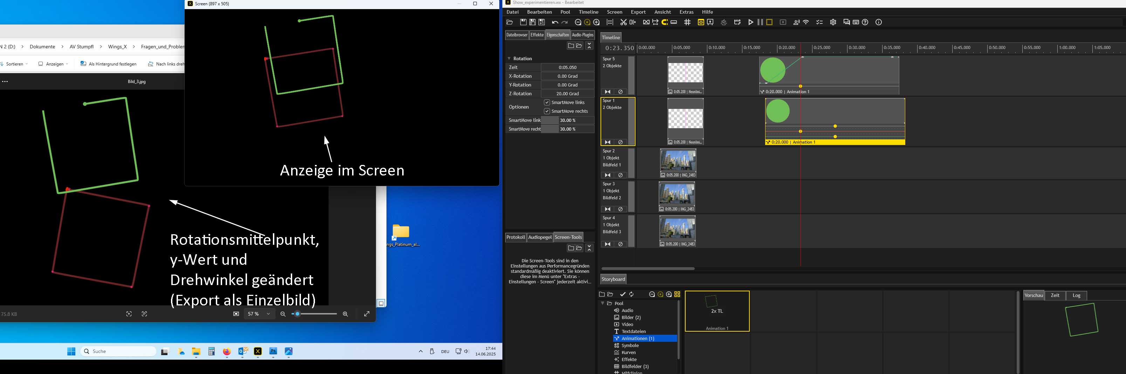The image size is (1126, 374).
Task: Adjust the Photos zoom slider
Action: pos(314,314)
